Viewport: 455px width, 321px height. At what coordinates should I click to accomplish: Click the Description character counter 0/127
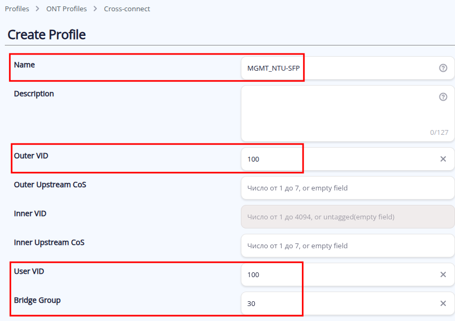click(439, 132)
